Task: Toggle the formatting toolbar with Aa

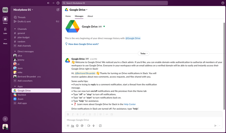Action: tap(73, 126)
